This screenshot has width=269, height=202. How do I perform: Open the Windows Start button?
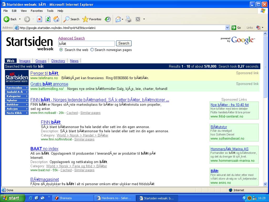[x=12, y=198]
